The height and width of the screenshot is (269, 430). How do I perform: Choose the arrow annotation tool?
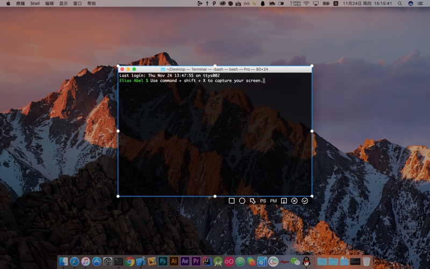[x=252, y=201]
